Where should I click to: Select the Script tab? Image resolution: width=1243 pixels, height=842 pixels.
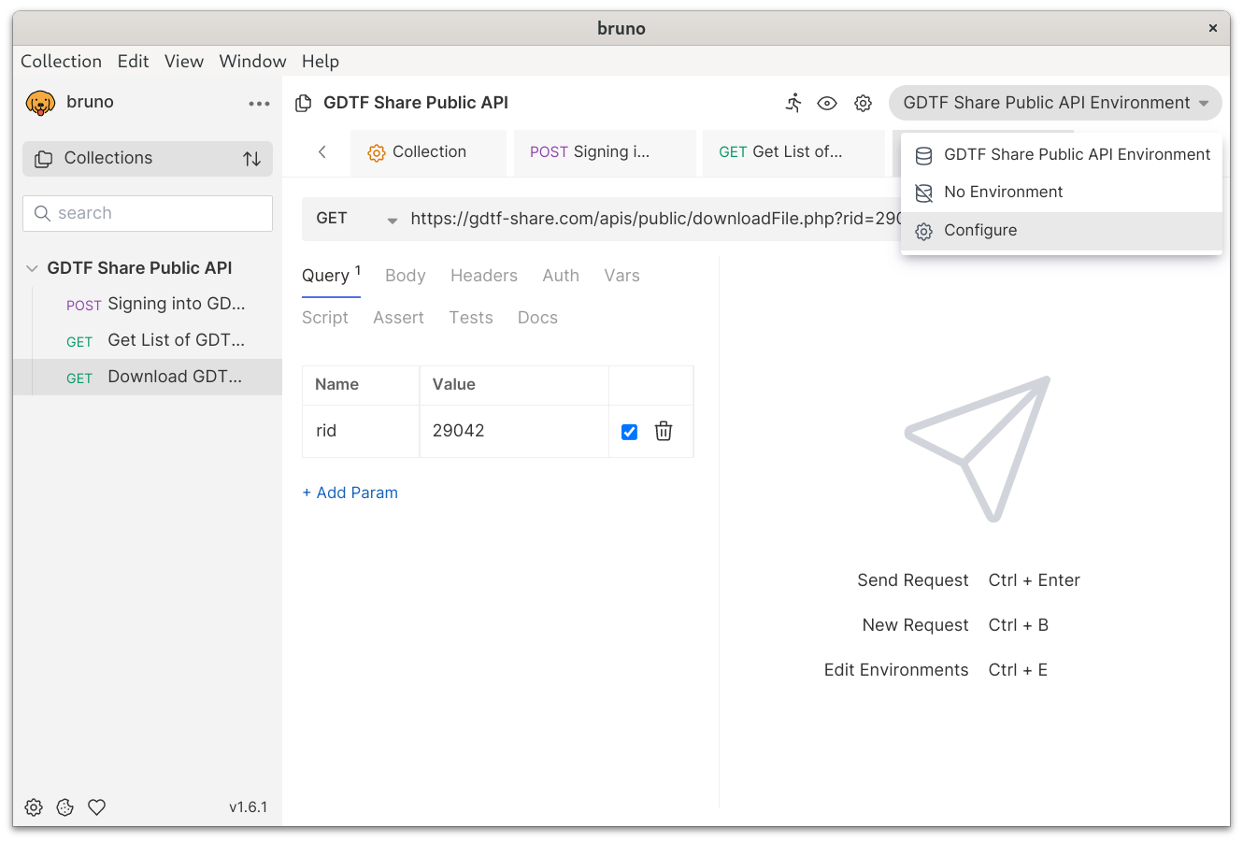coord(325,318)
